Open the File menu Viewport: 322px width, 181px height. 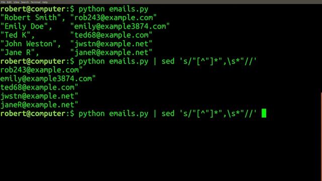coord(3,2)
